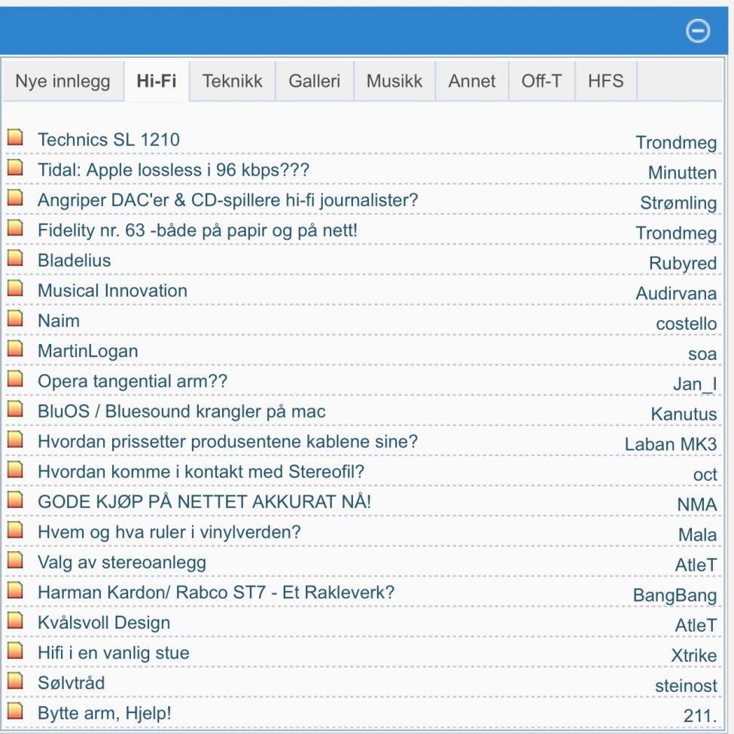Open the Musikk tab
The width and height of the screenshot is (734, 734).
[394, 81]
